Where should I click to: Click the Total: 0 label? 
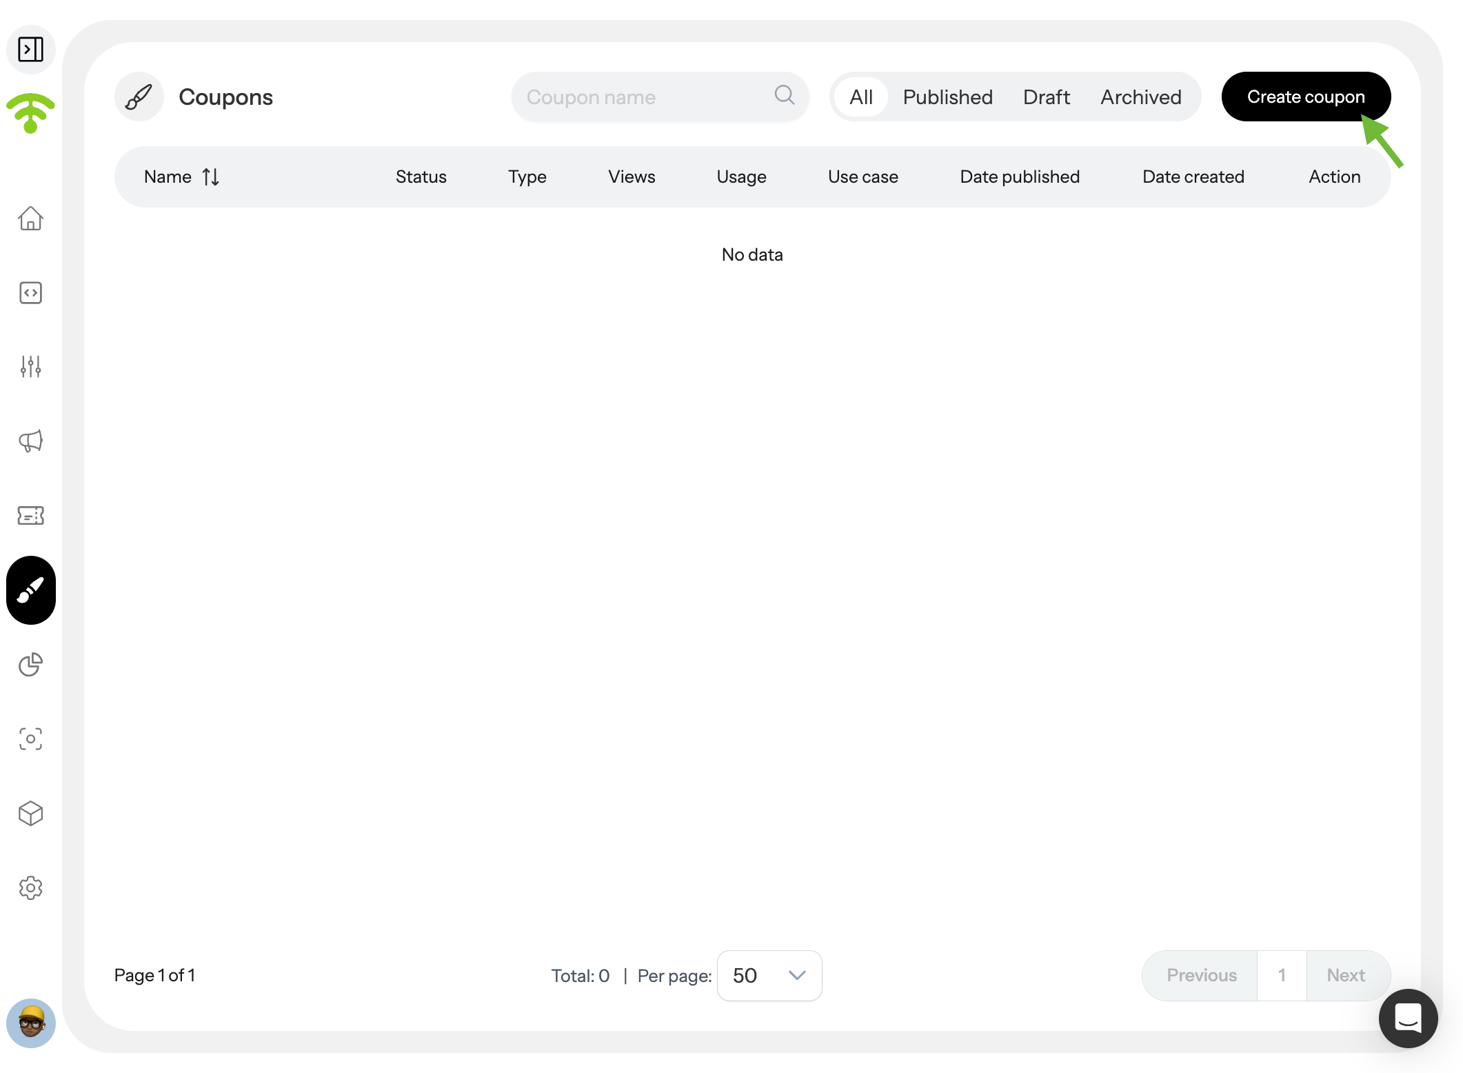(x=581, y=976)
